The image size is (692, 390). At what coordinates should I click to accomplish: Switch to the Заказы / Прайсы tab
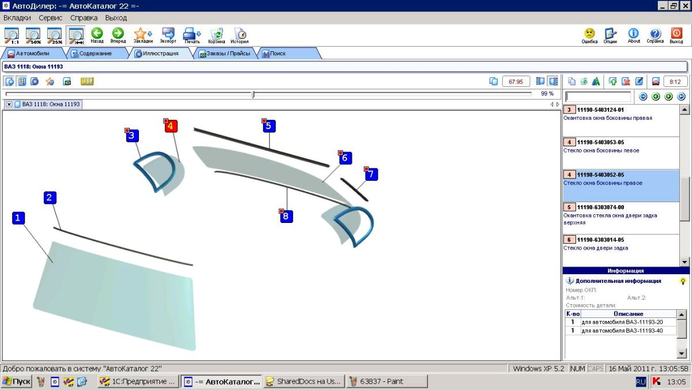(224, 54)
